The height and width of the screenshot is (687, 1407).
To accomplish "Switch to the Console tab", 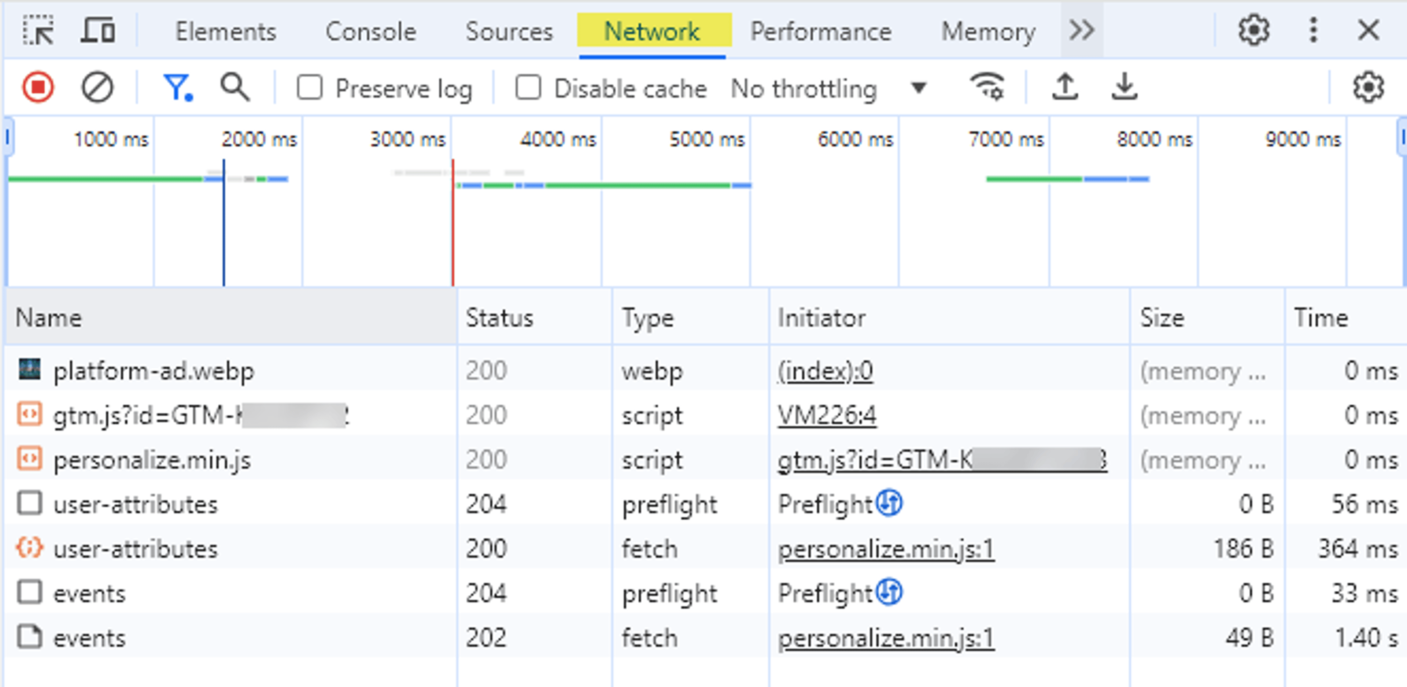I will click(x=371, y=31).
